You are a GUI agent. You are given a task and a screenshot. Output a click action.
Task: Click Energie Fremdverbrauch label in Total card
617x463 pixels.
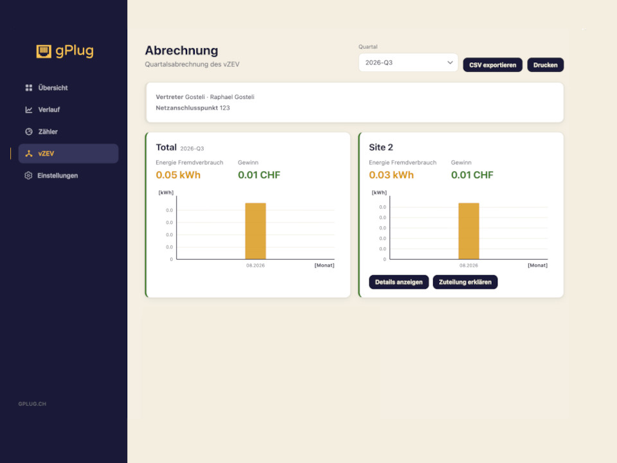(189, 162)
